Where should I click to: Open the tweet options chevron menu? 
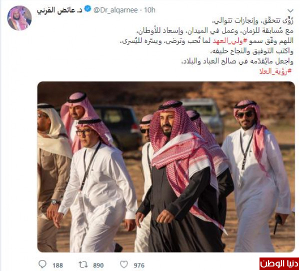point(290,10)
